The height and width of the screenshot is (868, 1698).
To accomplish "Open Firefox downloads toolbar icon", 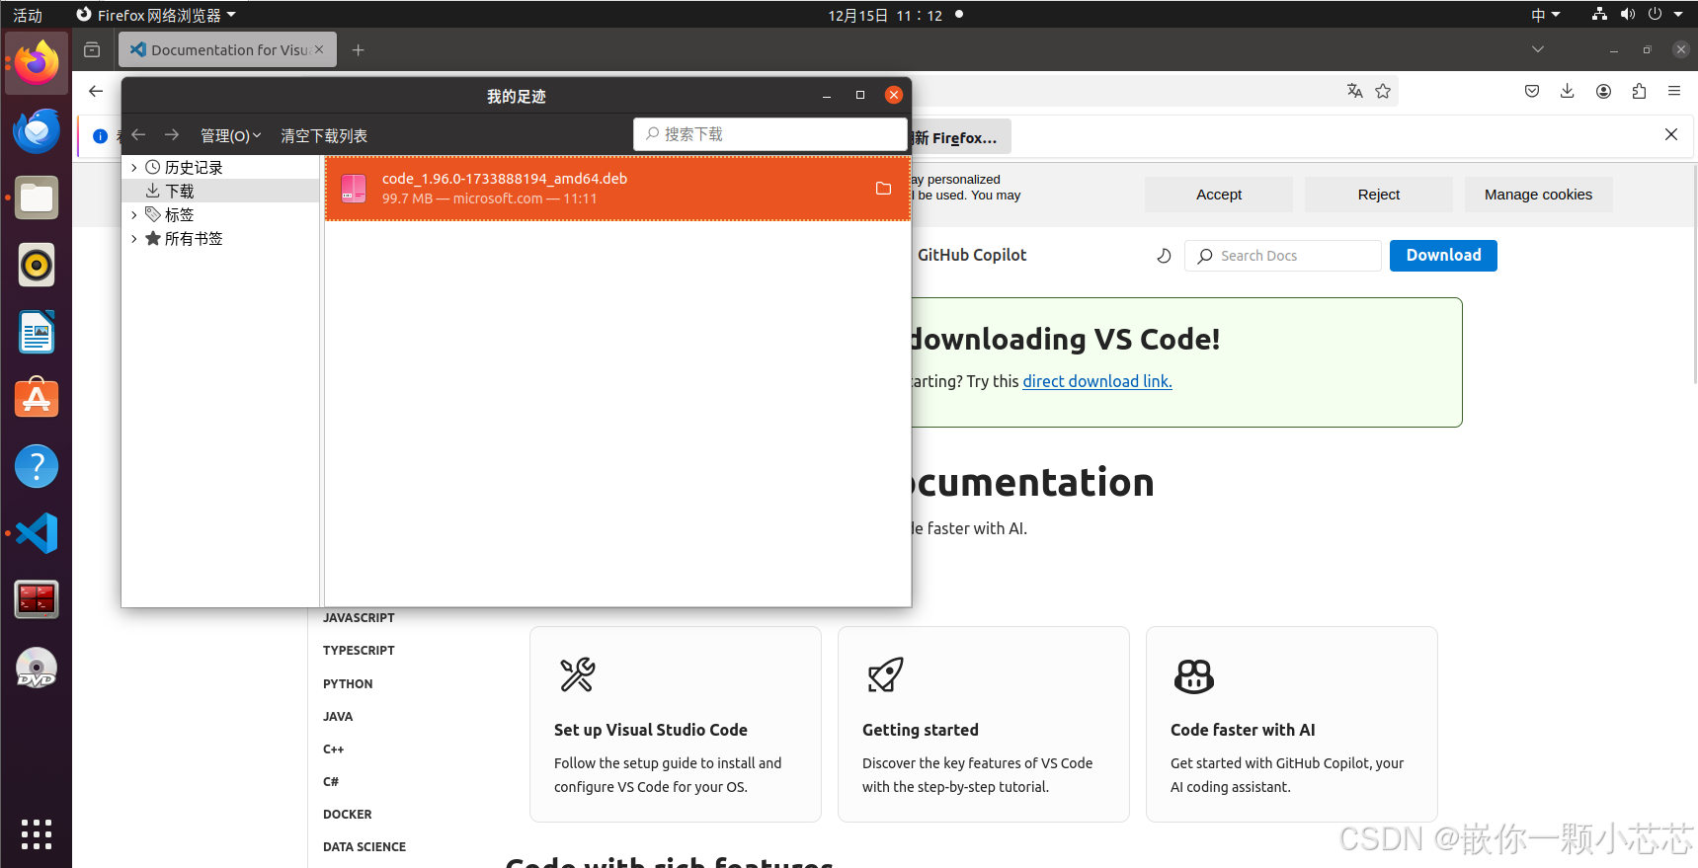I will coord(1568,91).
